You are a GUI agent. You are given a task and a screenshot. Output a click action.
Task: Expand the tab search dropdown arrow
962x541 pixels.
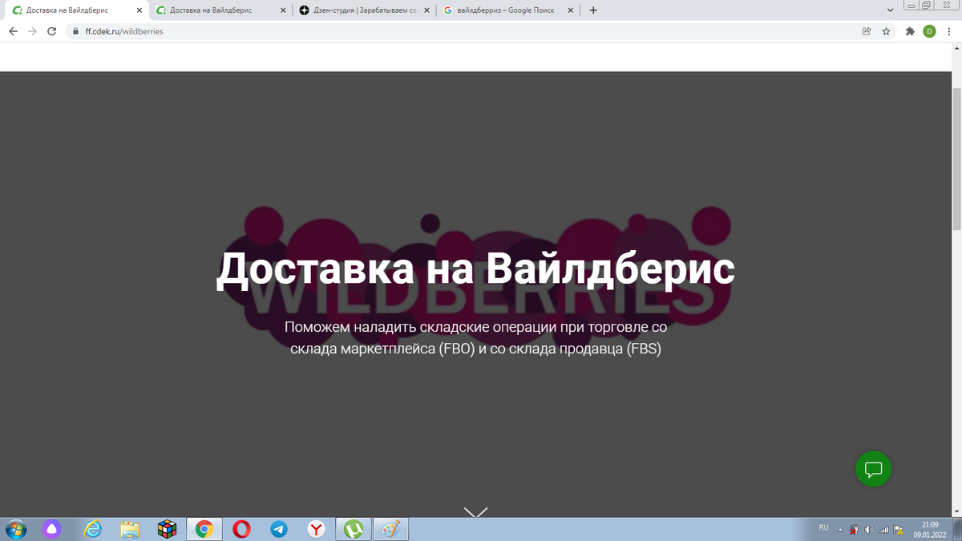pos(891,10)
